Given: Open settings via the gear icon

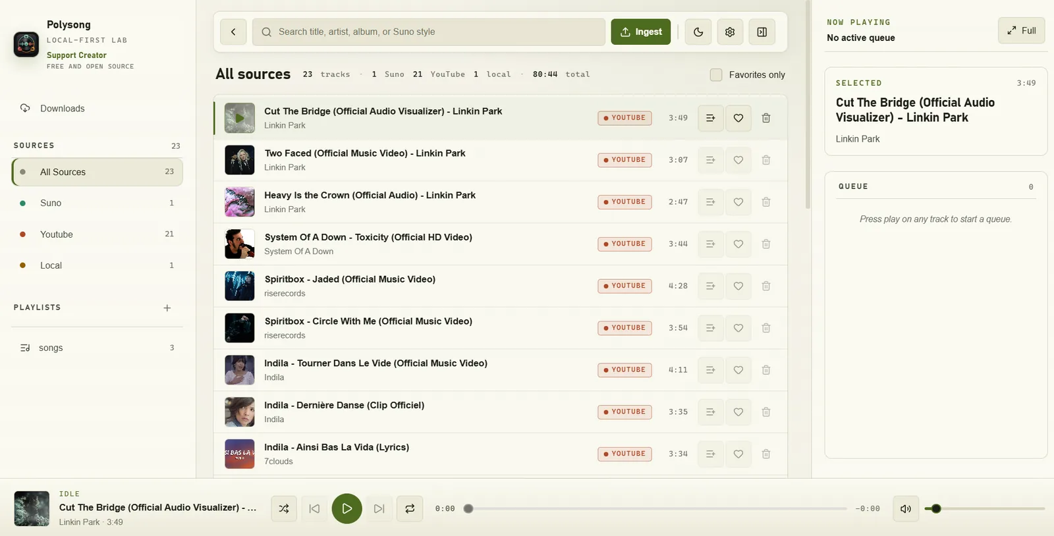Looking at the screenshot, I should [x=730, y=32].
